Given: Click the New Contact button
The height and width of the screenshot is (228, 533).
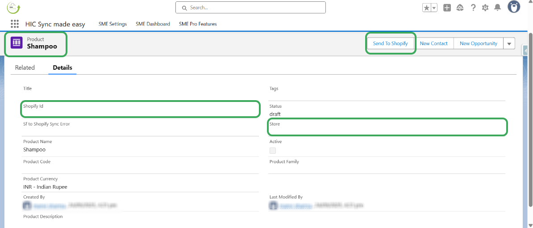Looking at the screenshot, I should tap(434, 43).
